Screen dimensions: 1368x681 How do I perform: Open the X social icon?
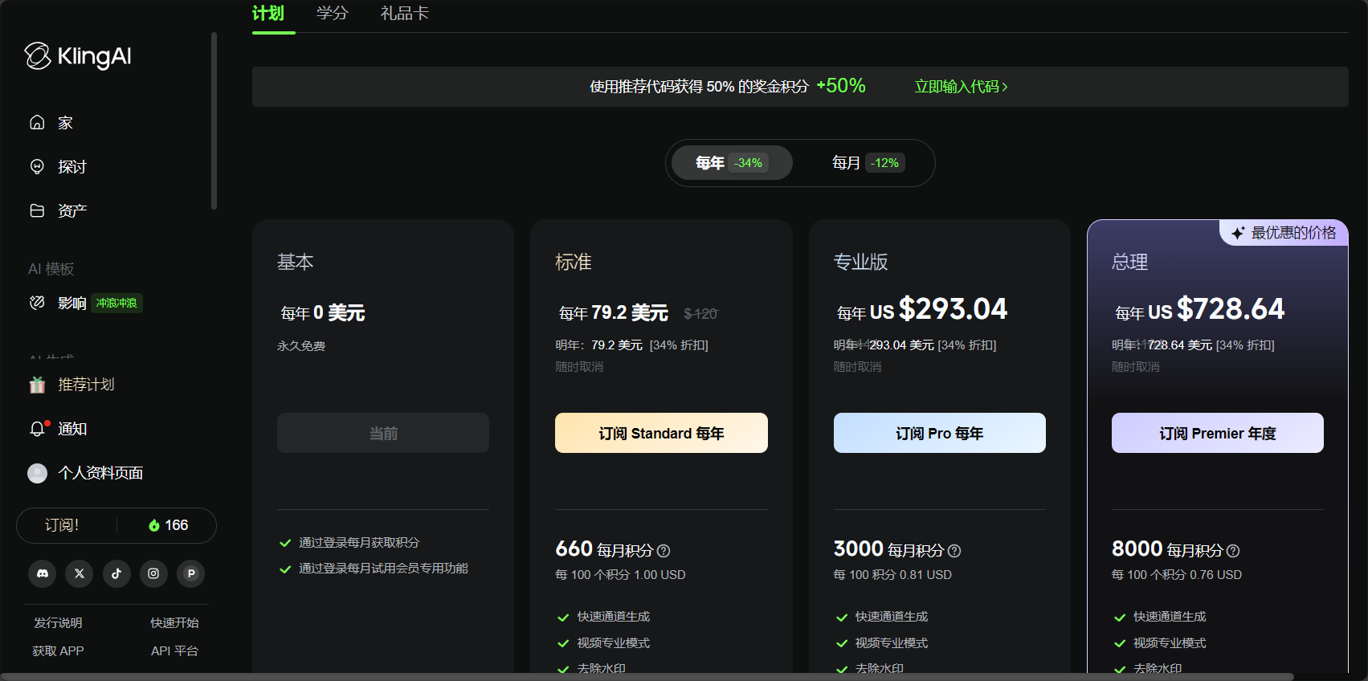[80, 573]
